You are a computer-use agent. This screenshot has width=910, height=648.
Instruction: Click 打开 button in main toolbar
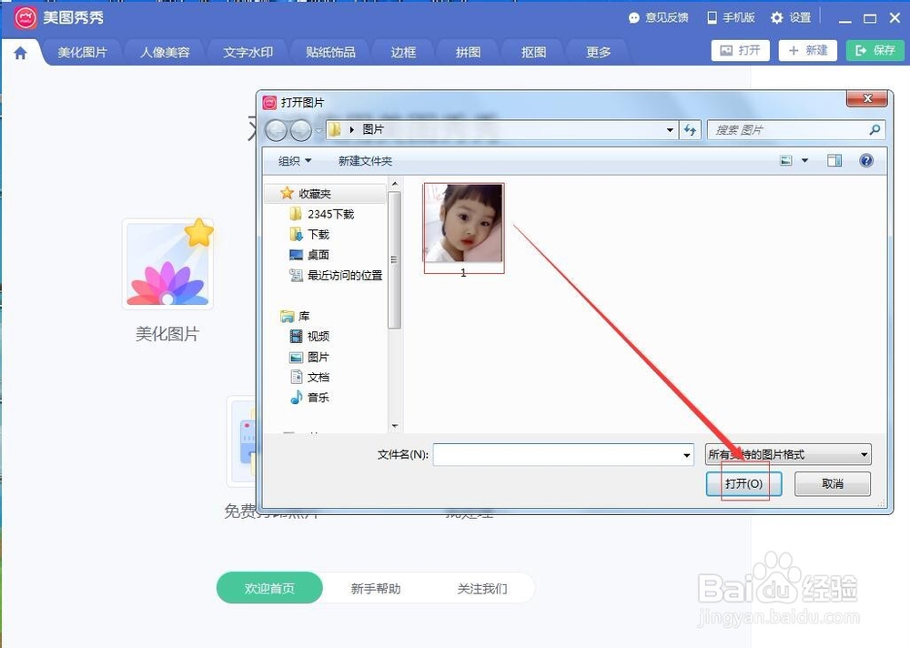click(x=741, y=51)
